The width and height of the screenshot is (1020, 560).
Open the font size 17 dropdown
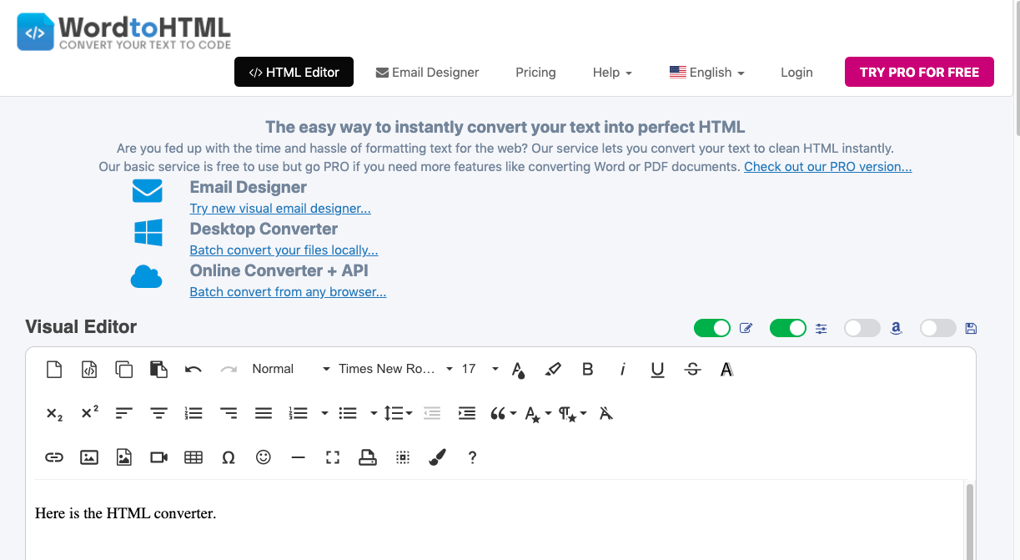click(x=480, y=369)
